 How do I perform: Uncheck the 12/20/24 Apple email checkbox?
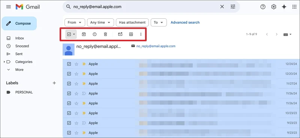(x=69, y=74)
